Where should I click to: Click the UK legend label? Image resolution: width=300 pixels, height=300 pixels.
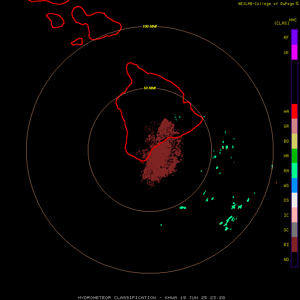(x=286, y=52)
